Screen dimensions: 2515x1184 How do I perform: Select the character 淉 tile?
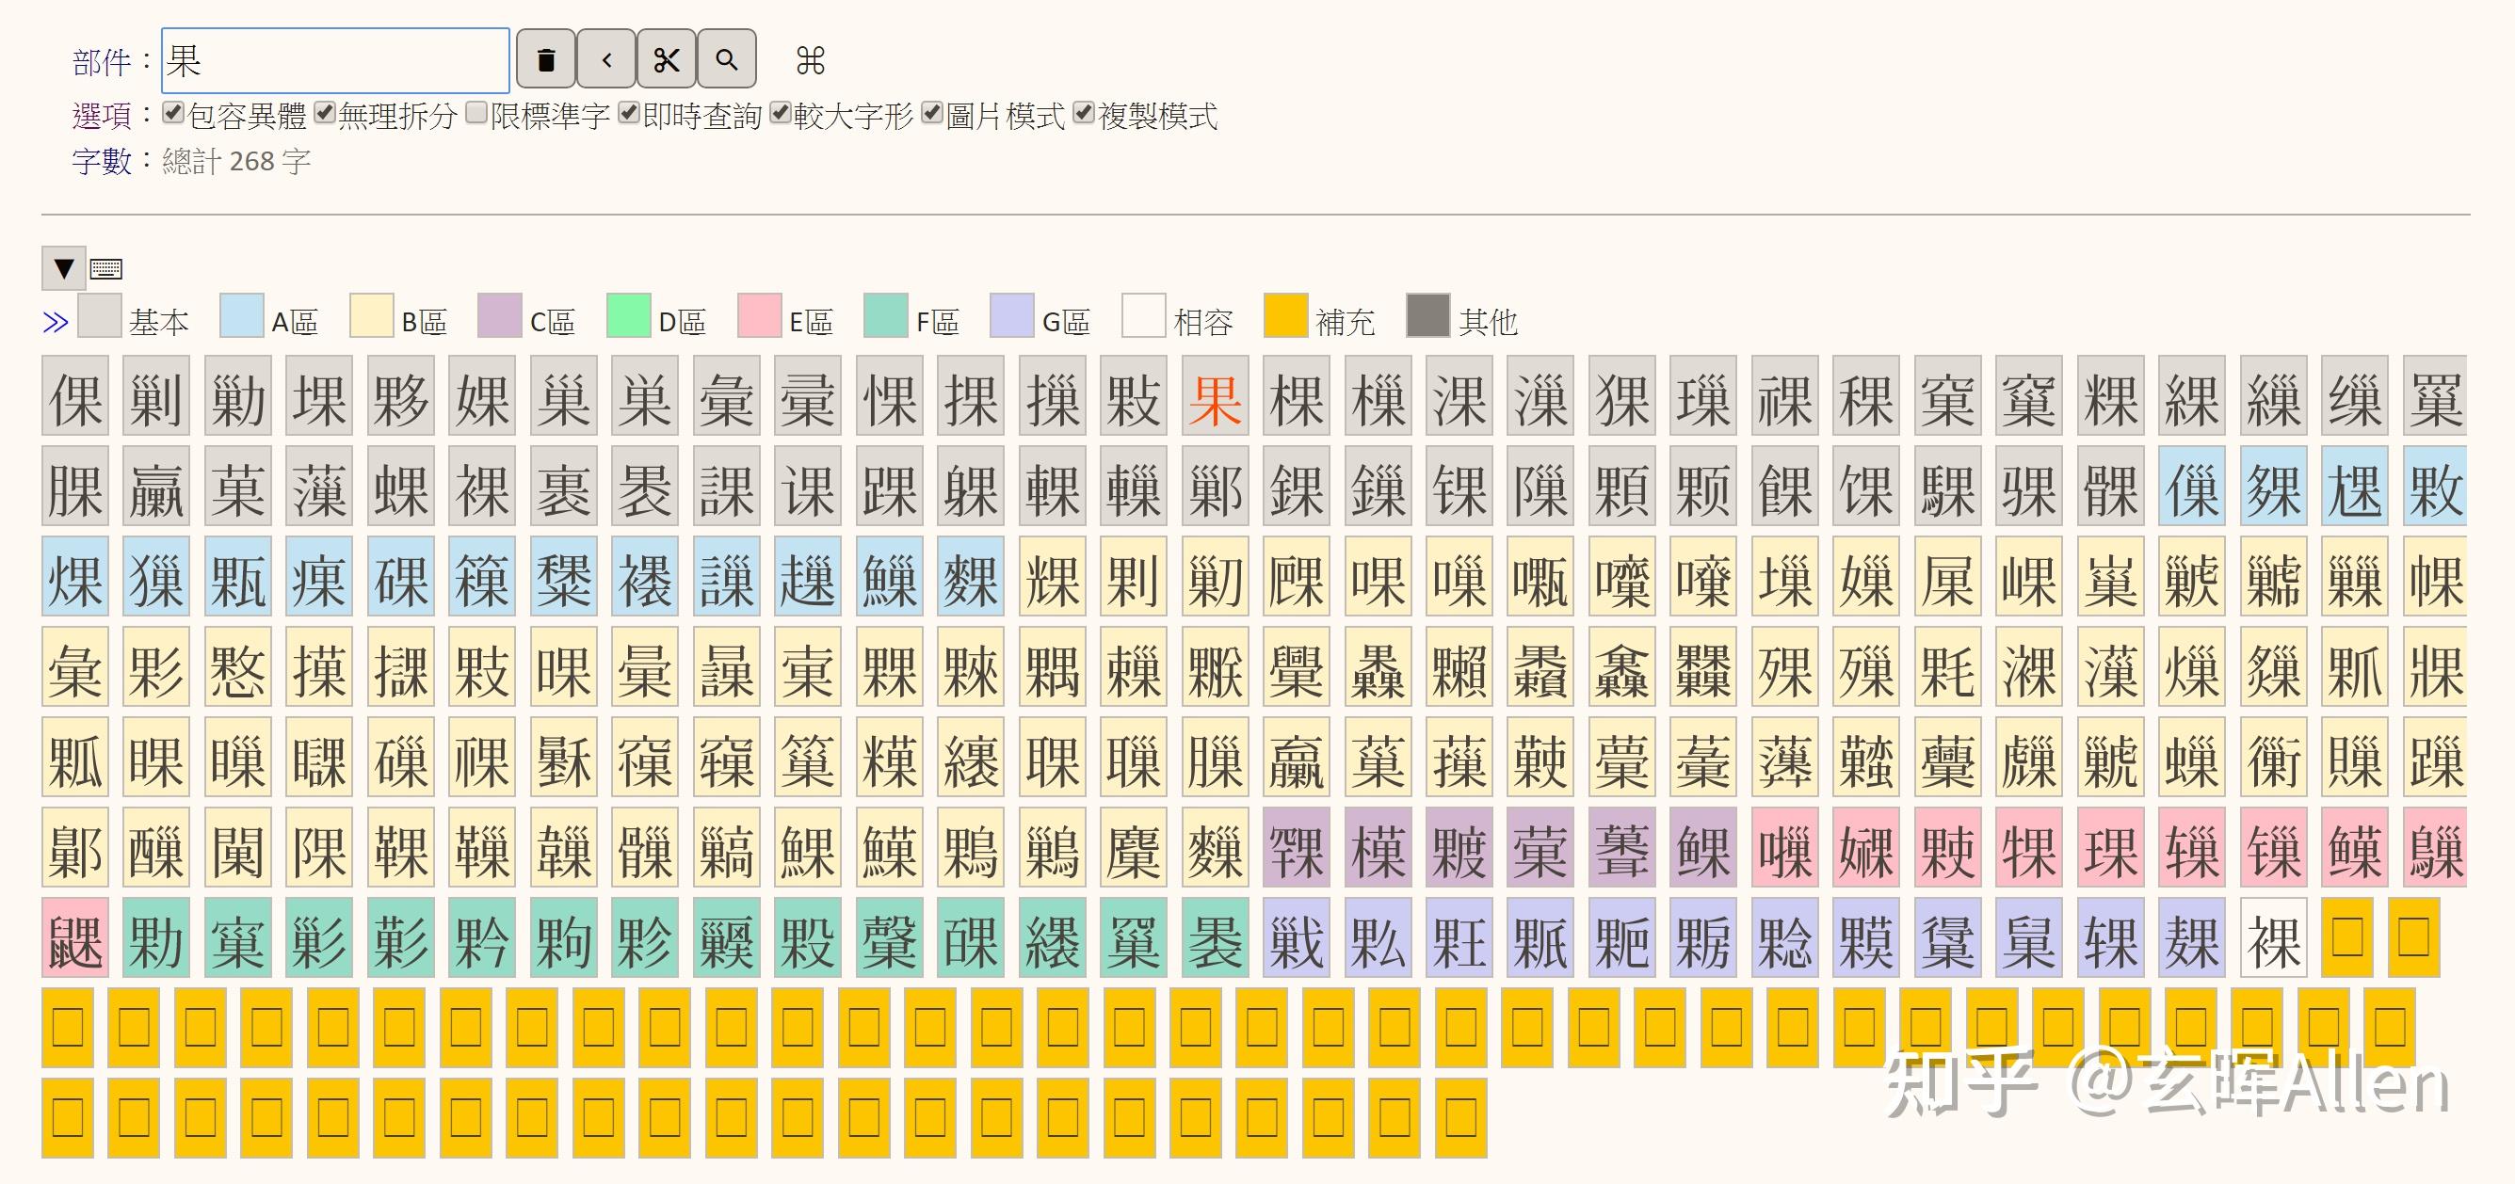pos(1459,396)
